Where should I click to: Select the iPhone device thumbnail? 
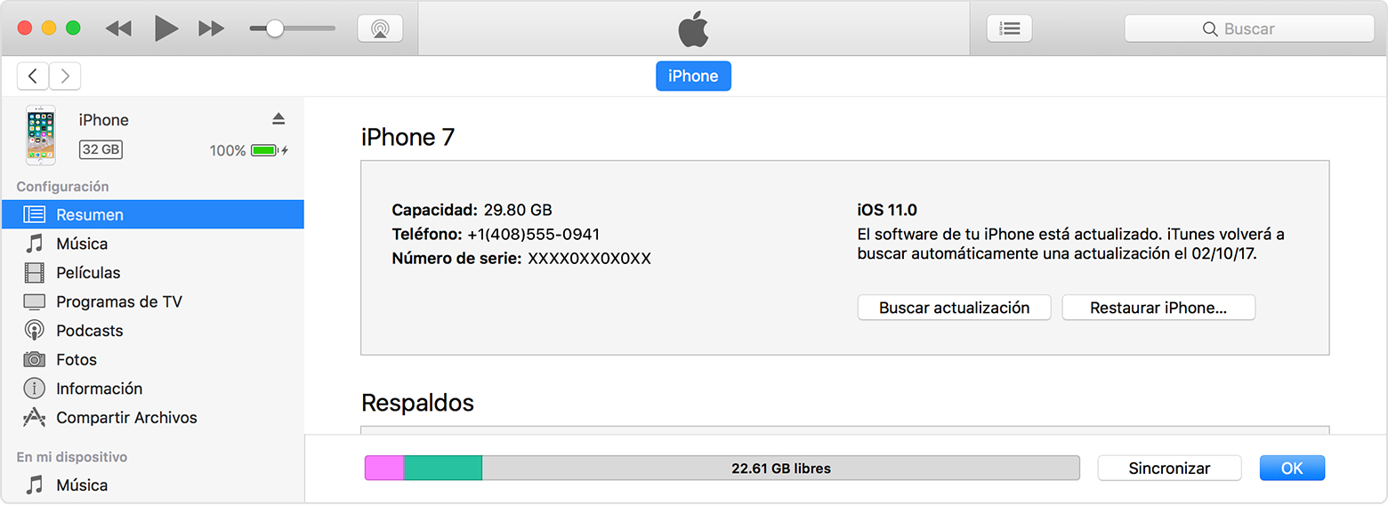(40, 135)
